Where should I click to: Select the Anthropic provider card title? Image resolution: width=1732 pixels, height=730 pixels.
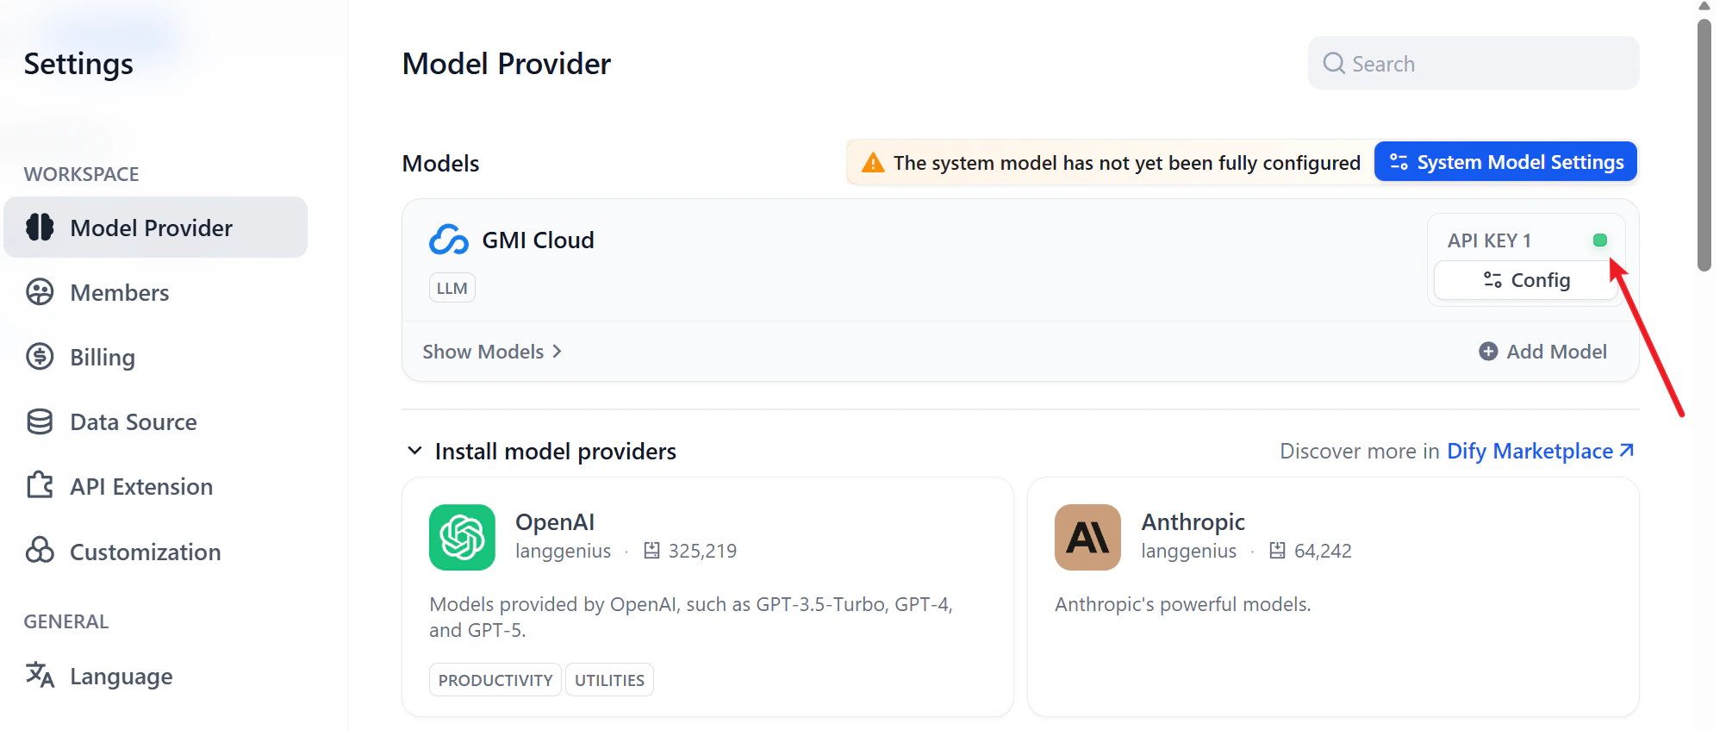coord(1193,522)
